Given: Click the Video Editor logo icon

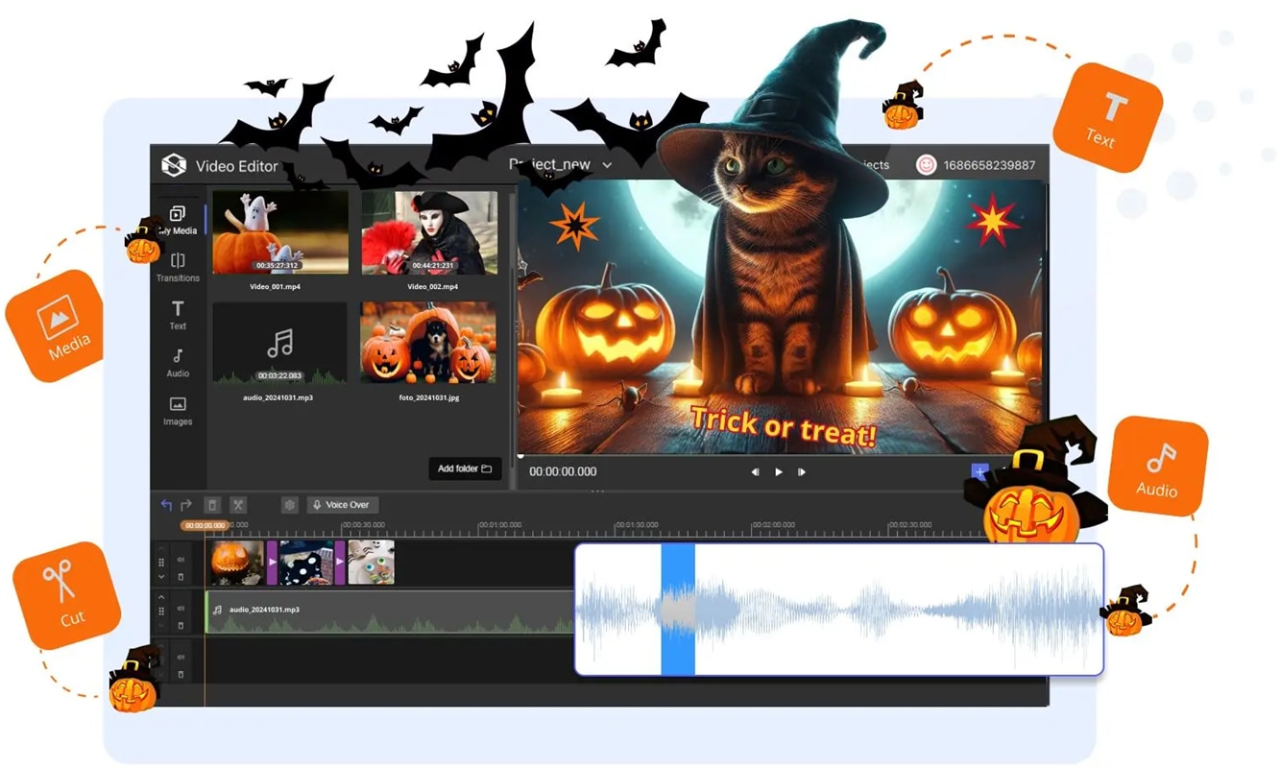Looking at the screenshot, I should pyautogui.click(x=173, y=165).
